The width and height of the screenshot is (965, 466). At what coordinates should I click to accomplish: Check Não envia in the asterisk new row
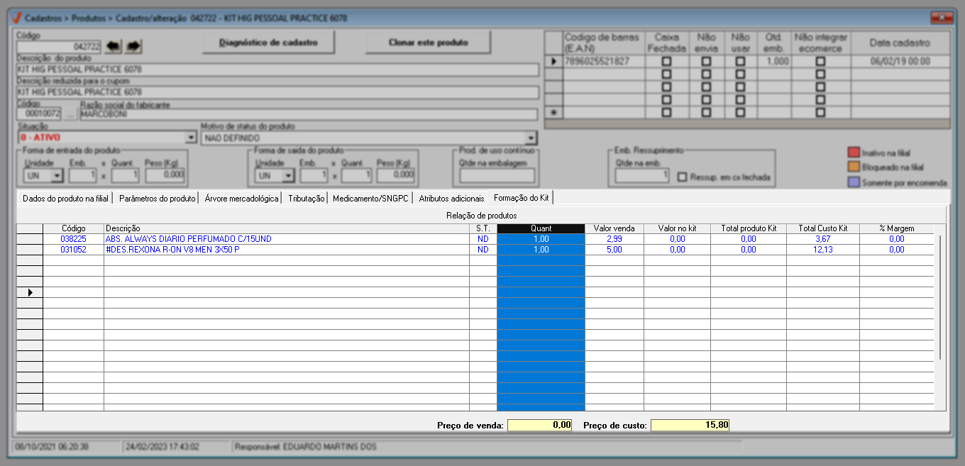706,113
